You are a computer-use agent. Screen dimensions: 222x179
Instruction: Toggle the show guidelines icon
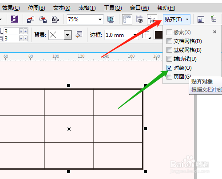pos(152,19)
